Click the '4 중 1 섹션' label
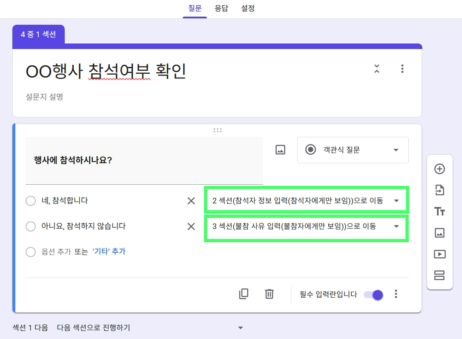Viewport: 462px width, 339px height. coord(38,34)
